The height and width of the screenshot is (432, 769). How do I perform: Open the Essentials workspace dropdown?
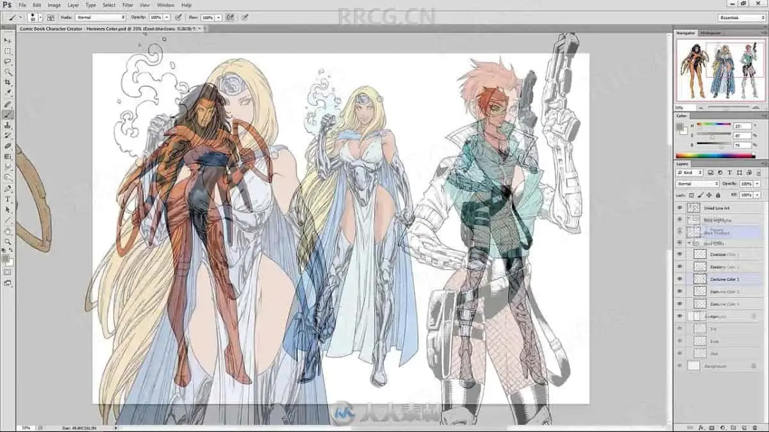pos(741,17)
